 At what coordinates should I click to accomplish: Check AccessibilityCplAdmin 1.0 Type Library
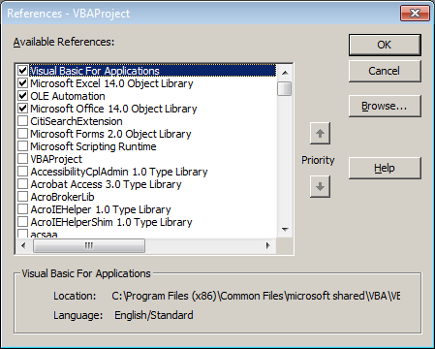point(22,172)
